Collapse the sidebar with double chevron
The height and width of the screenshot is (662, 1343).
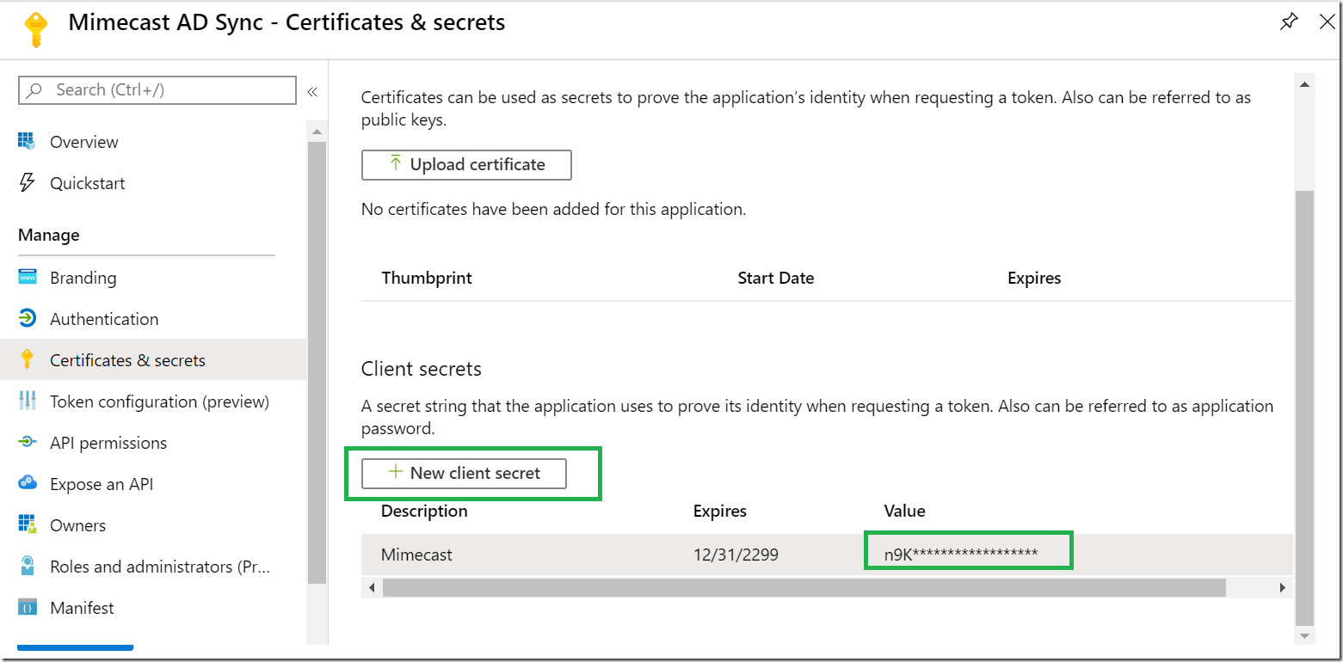click(x=312, y=91)
